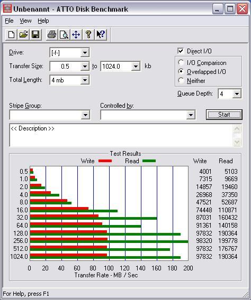Click the 'Transfer Rate - MB / Sec' axis label
251x300 pixels.
(106, 275)
